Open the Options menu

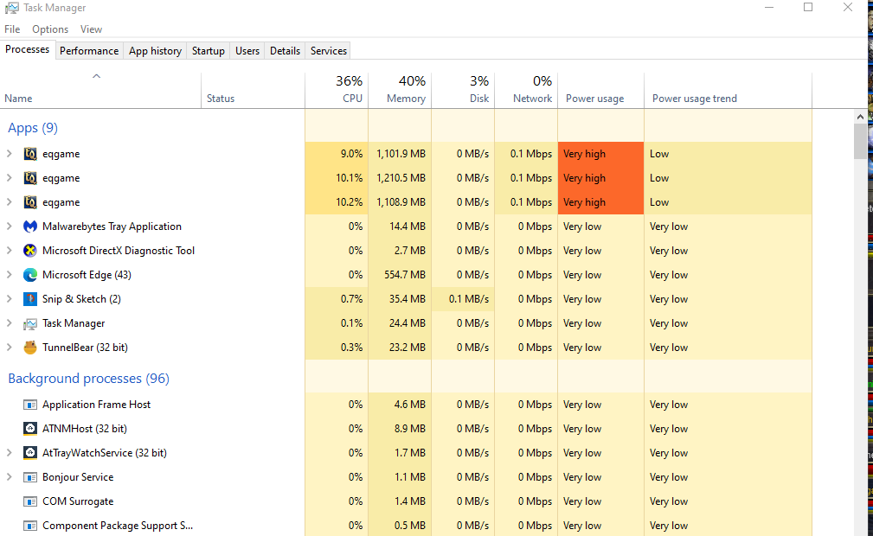[x=50, y=29]
